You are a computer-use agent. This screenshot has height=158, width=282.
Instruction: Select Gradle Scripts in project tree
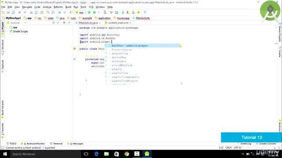[20, 31]
